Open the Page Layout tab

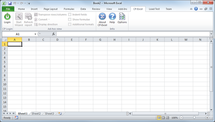pyautogui.click(x=51, y=9)
